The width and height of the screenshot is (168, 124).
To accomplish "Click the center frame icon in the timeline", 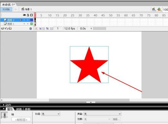I will pos(36,29).
